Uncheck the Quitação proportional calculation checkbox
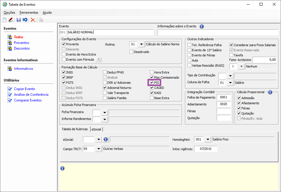 (x=239, y=113)
